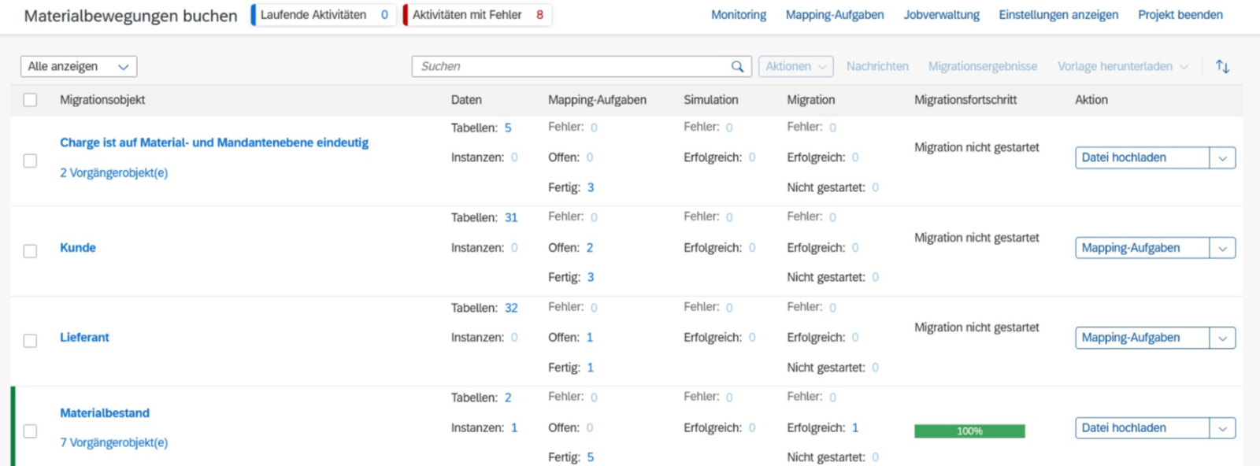Click Instanzen count 1 for Materialbestand
The image size is (1260, 466).
click(x=514, y=428)
